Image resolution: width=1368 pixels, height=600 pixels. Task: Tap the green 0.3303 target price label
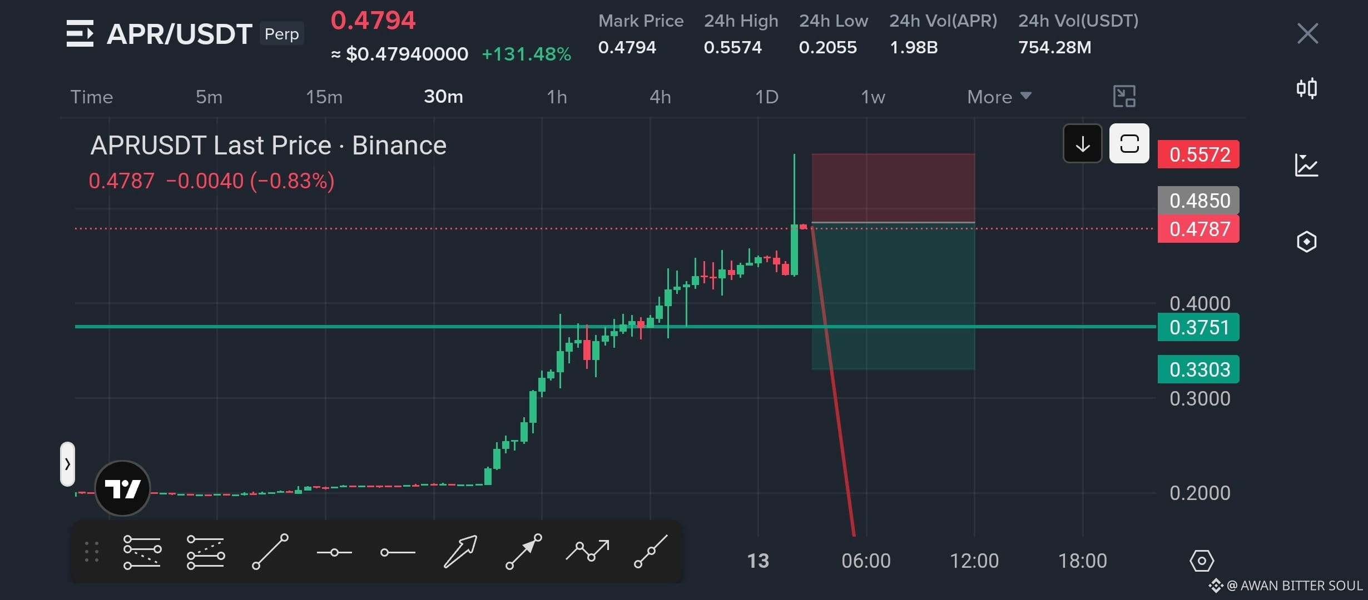[x=1198, y=369]
